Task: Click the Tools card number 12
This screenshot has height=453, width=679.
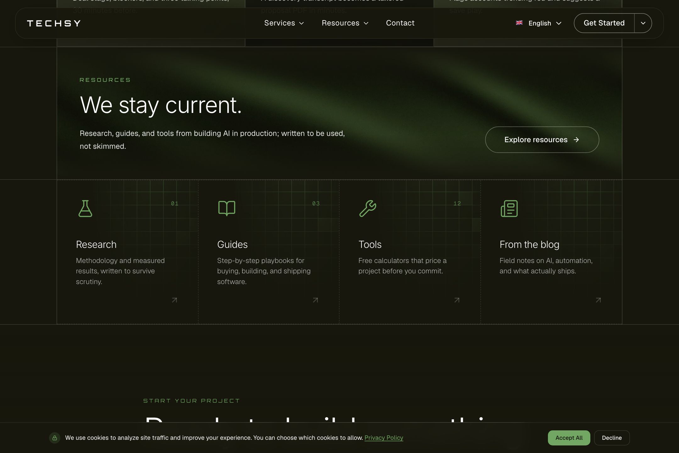Action: tap(457, 204)
